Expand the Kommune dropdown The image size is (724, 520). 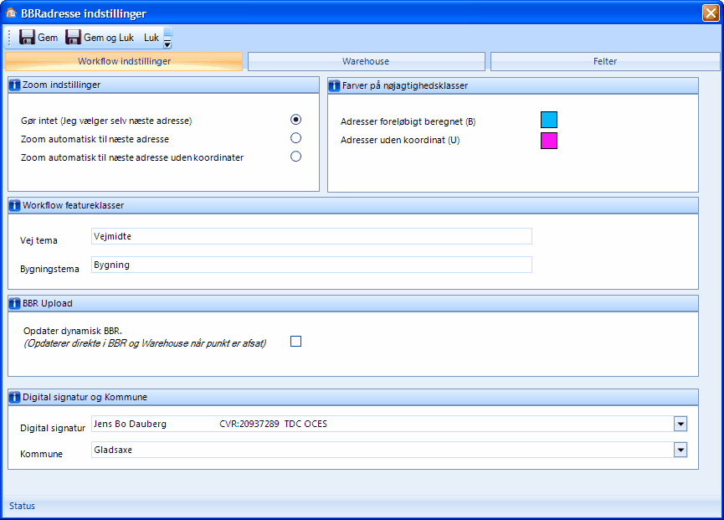(680, 450)
